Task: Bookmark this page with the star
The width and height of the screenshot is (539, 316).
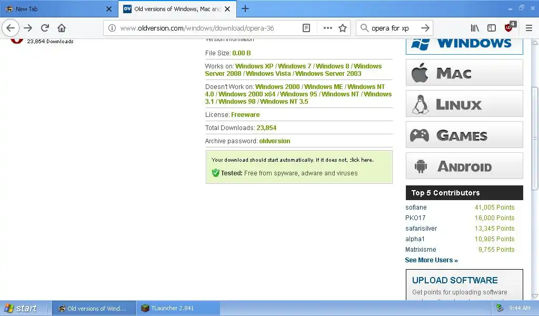Action: (x=343, y=28)
